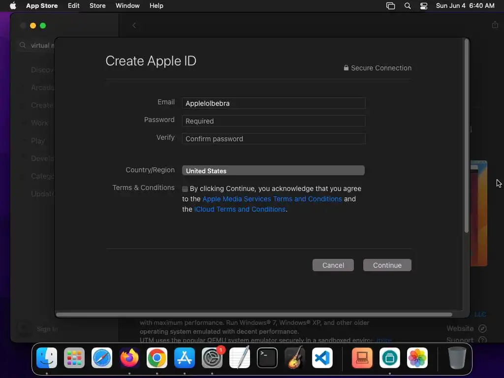Open the Trash in the dock
504x378 pixels.
tap(457, 358)
